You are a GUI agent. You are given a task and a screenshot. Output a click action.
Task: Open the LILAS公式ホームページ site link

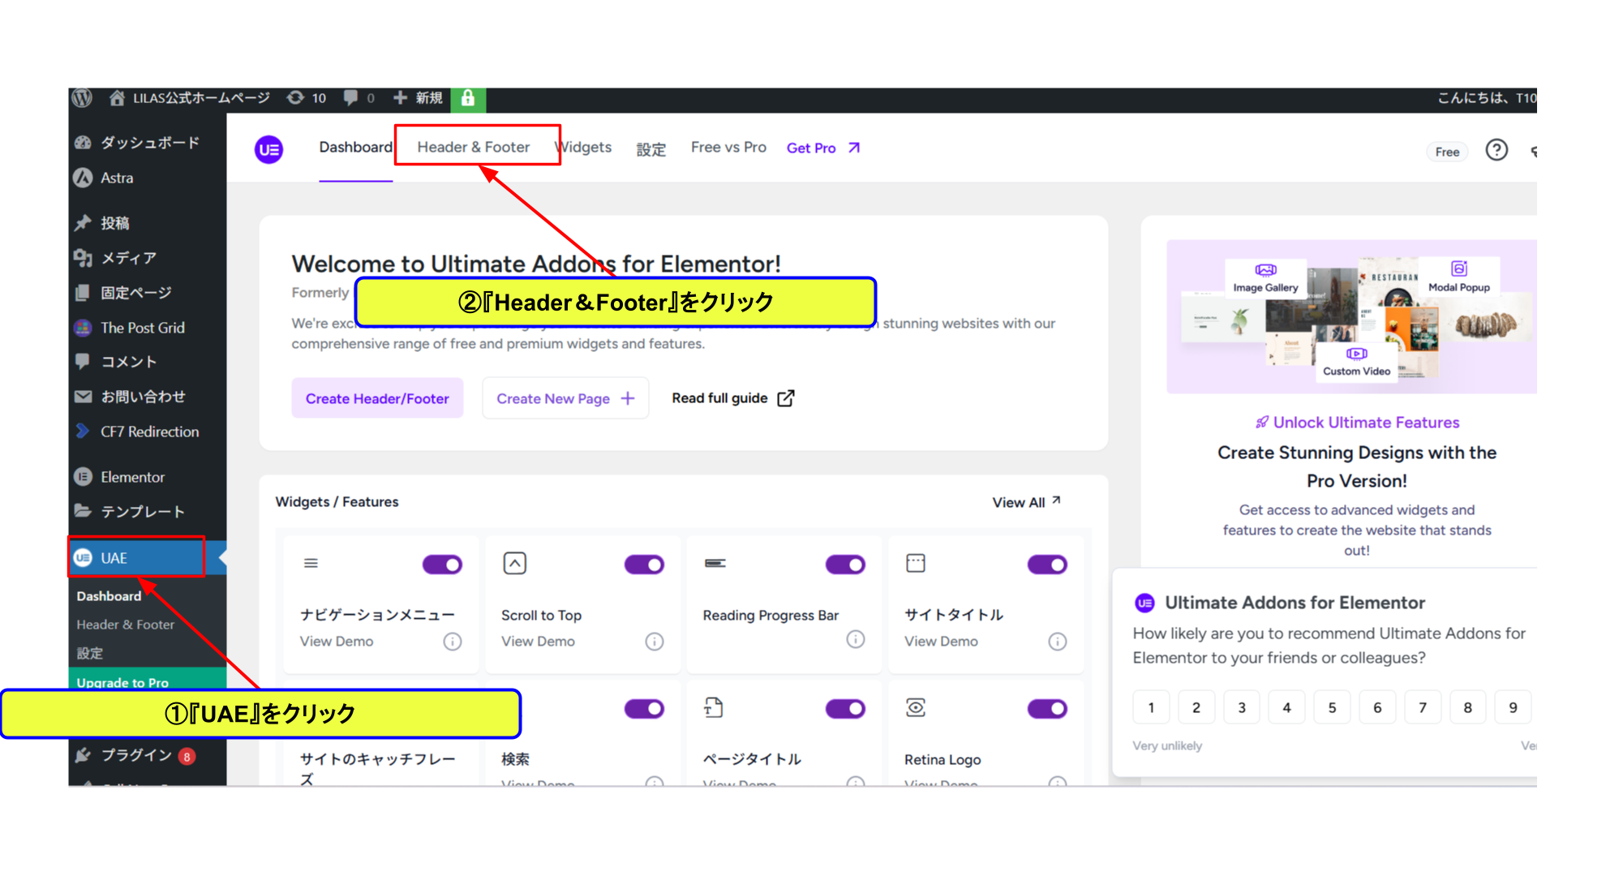(190, 98)
